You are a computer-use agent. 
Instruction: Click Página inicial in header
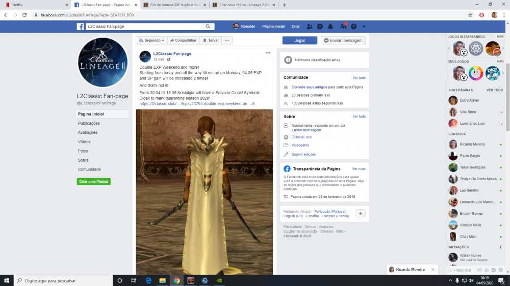[273, 26]
